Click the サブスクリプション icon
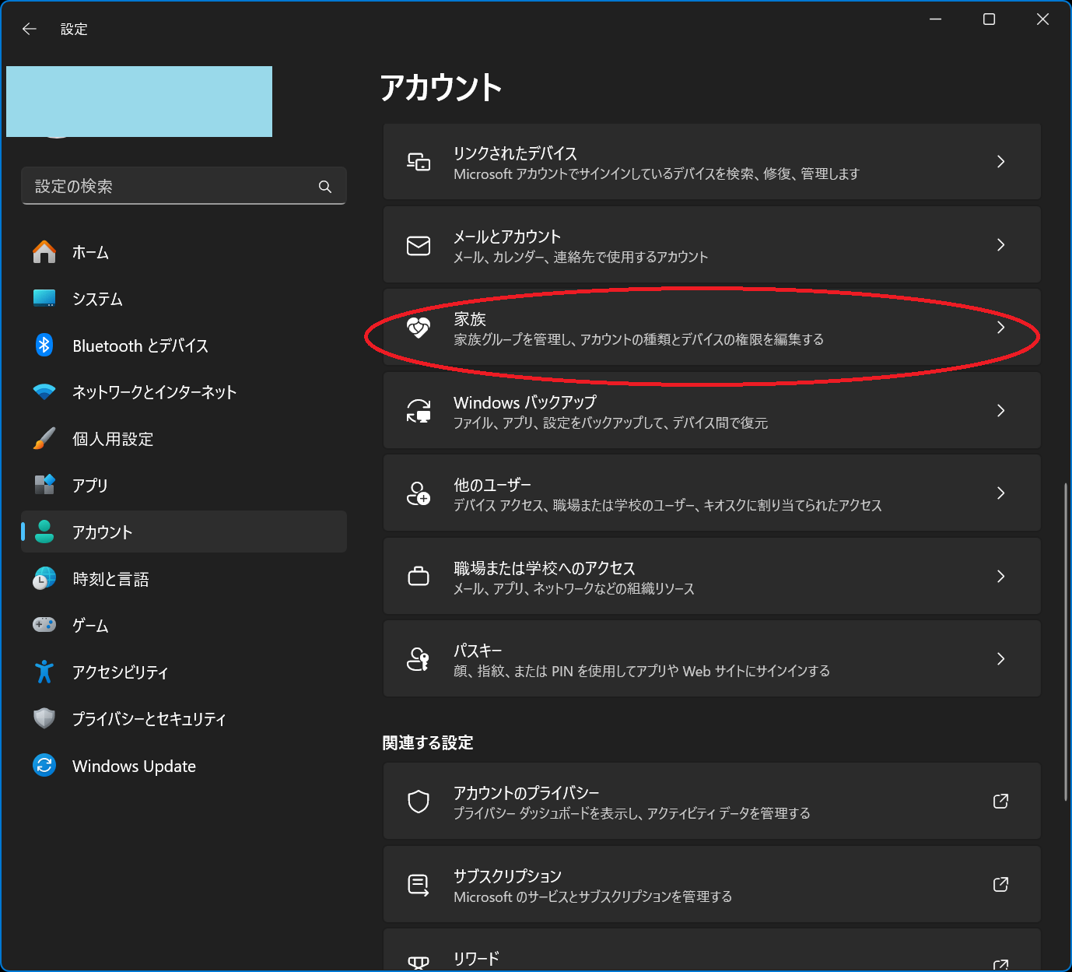The height and width of the screenshot is (972, 1072). point(419,885)
